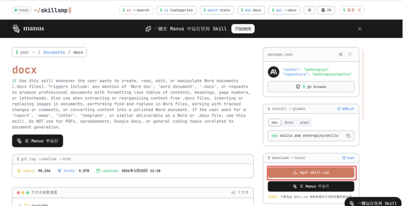Image resolution: width=403 pixels, height=206 pixels.
Task: Click the 开始使用 button in banner
Action: coord(243,29)
